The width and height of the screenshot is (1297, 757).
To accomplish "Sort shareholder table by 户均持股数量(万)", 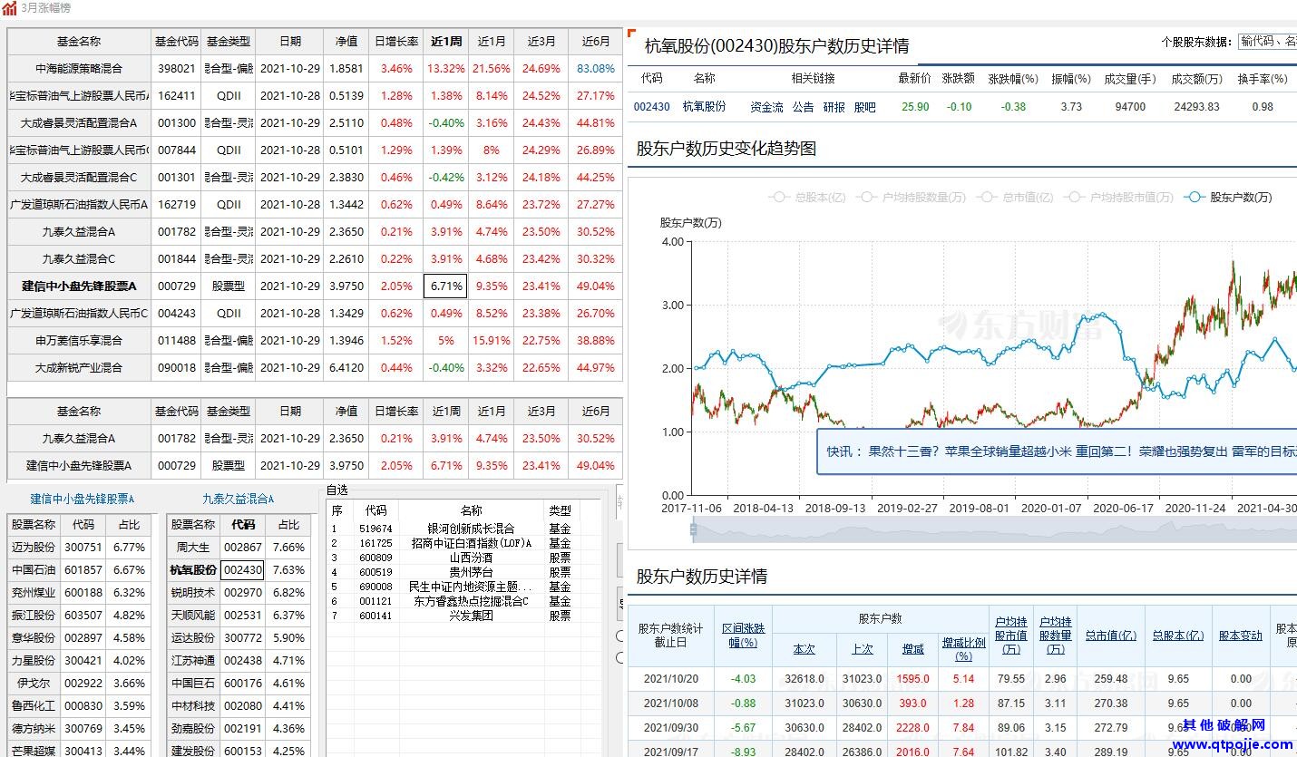I will point(1055,636).
